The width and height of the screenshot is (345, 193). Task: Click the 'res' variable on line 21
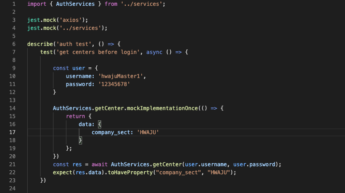pyautogui.click(x=77, y=164)
